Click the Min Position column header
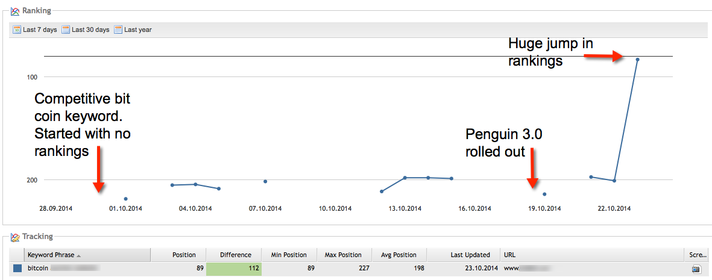 point(288,255)
